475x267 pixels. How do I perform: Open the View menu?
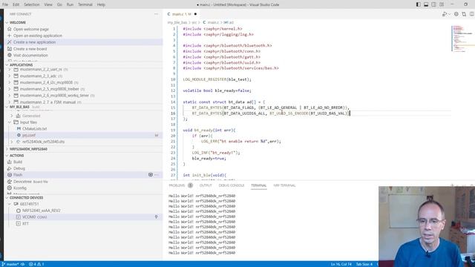(48, 4)
